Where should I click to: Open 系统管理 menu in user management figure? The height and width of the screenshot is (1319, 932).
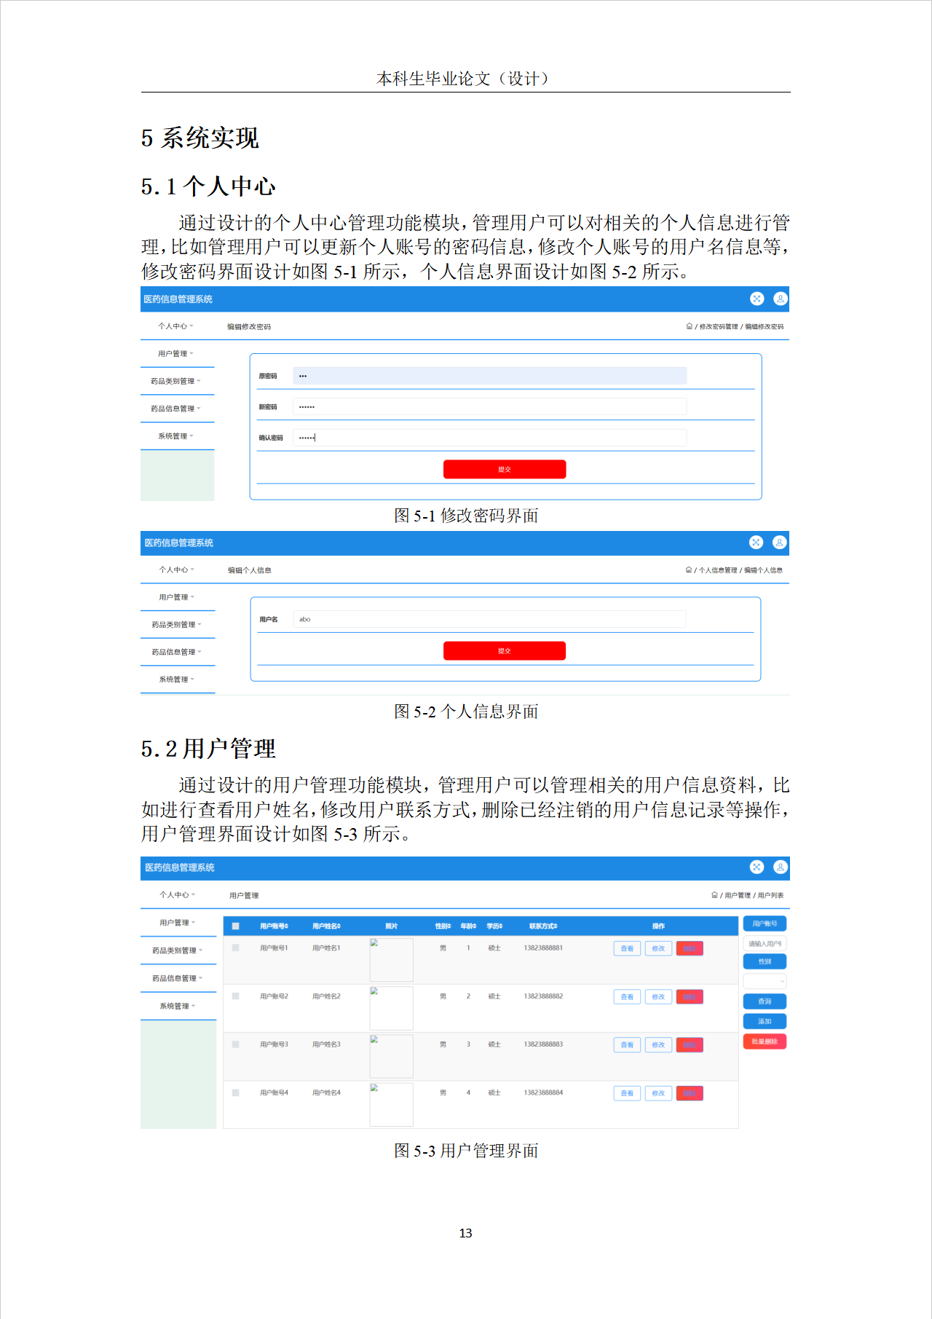click(178, 1006)
